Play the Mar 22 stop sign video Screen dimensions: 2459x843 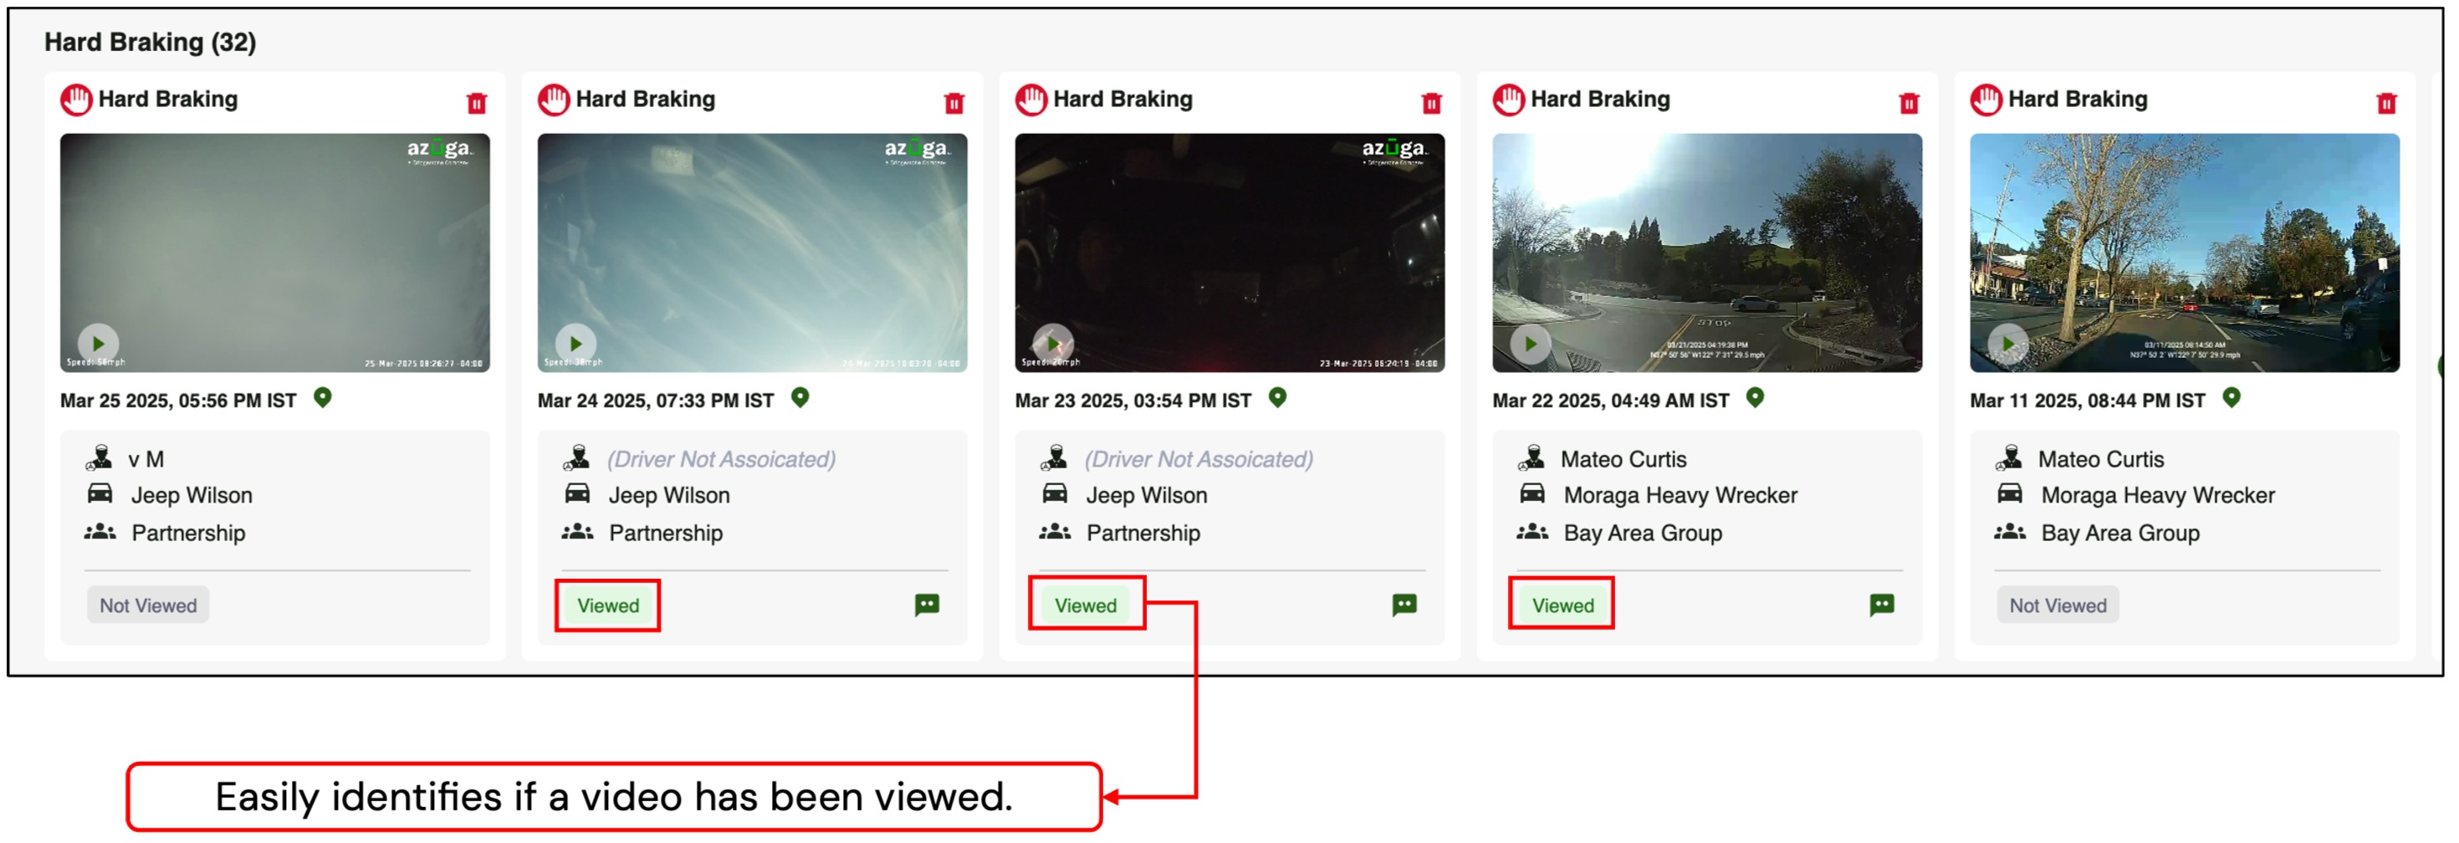point(1531,343)
